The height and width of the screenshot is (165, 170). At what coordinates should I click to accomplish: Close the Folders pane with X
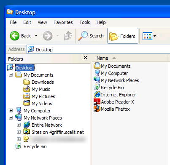[86, 58]
